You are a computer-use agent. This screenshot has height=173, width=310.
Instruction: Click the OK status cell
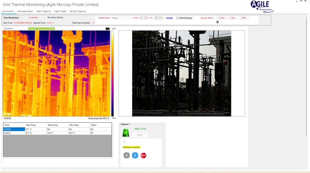(101, 133)
